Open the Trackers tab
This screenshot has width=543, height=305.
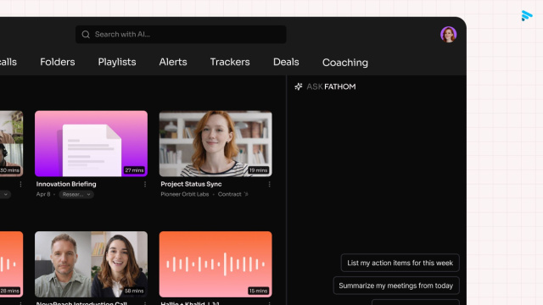coord(230,62)
